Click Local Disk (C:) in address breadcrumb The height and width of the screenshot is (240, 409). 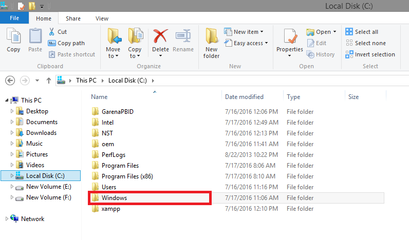pyautogui.click(x=127, y=81)
